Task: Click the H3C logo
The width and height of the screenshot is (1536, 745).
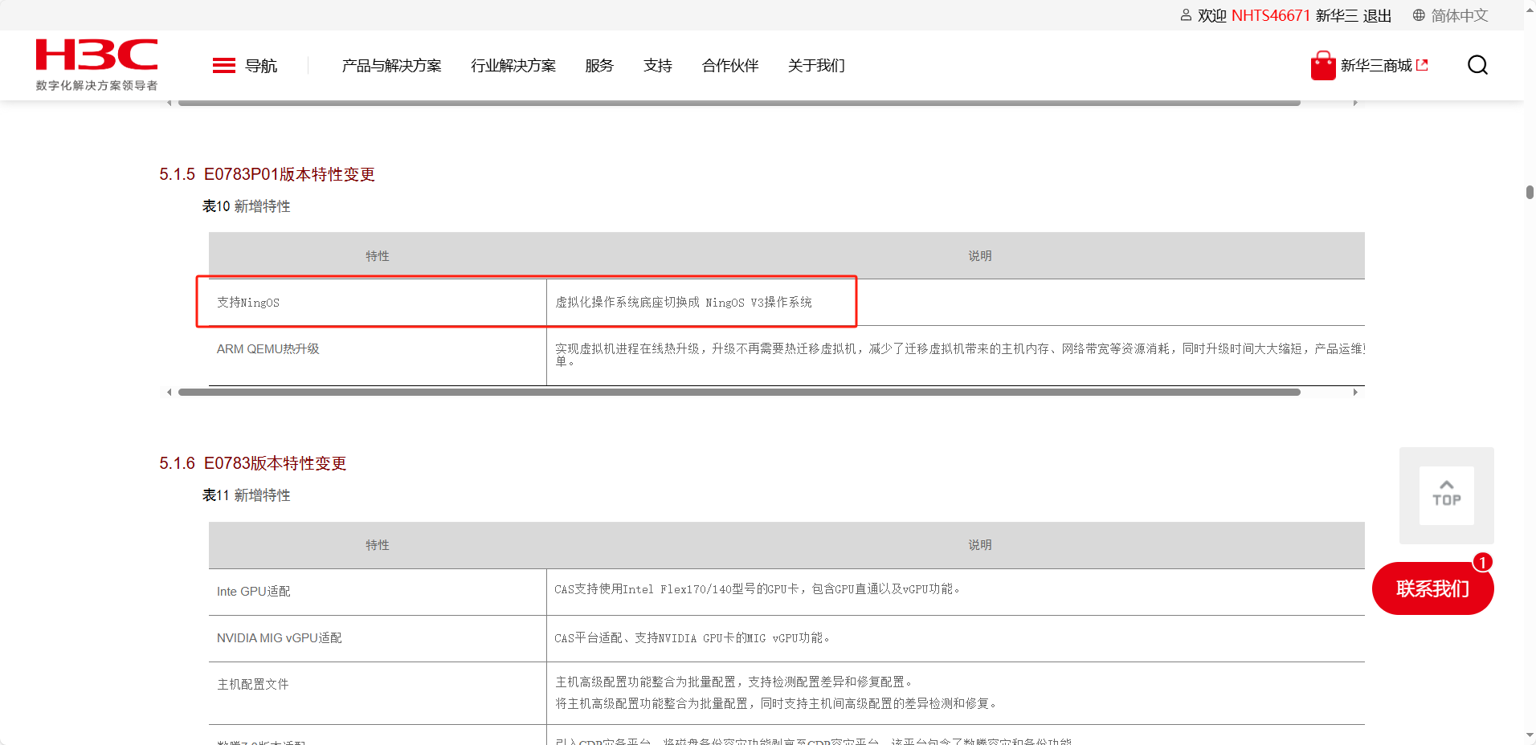Action: coord(96,55)
